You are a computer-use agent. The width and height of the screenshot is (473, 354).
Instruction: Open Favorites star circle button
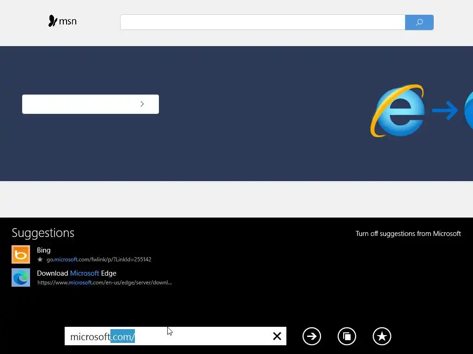click(x=382, y=336)
